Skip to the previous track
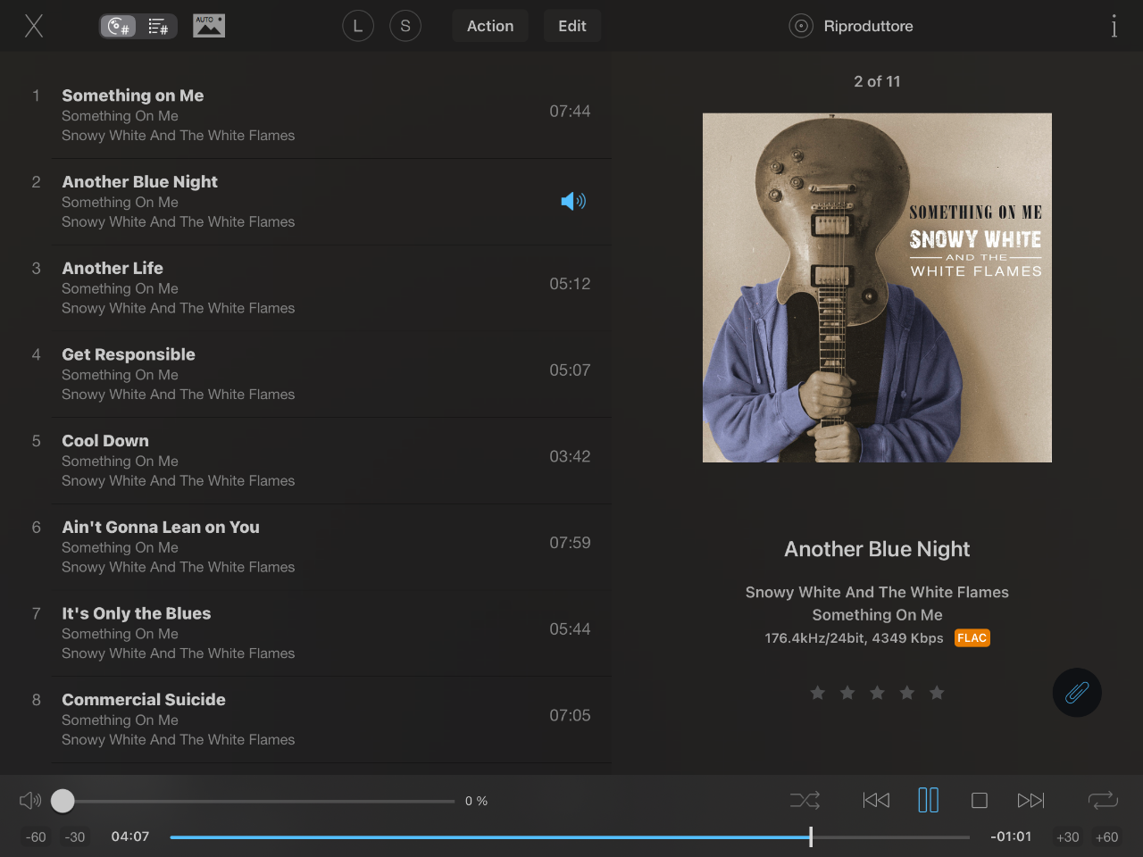The height and width of the screenshot is (857, 1143). tap(876, 801)
